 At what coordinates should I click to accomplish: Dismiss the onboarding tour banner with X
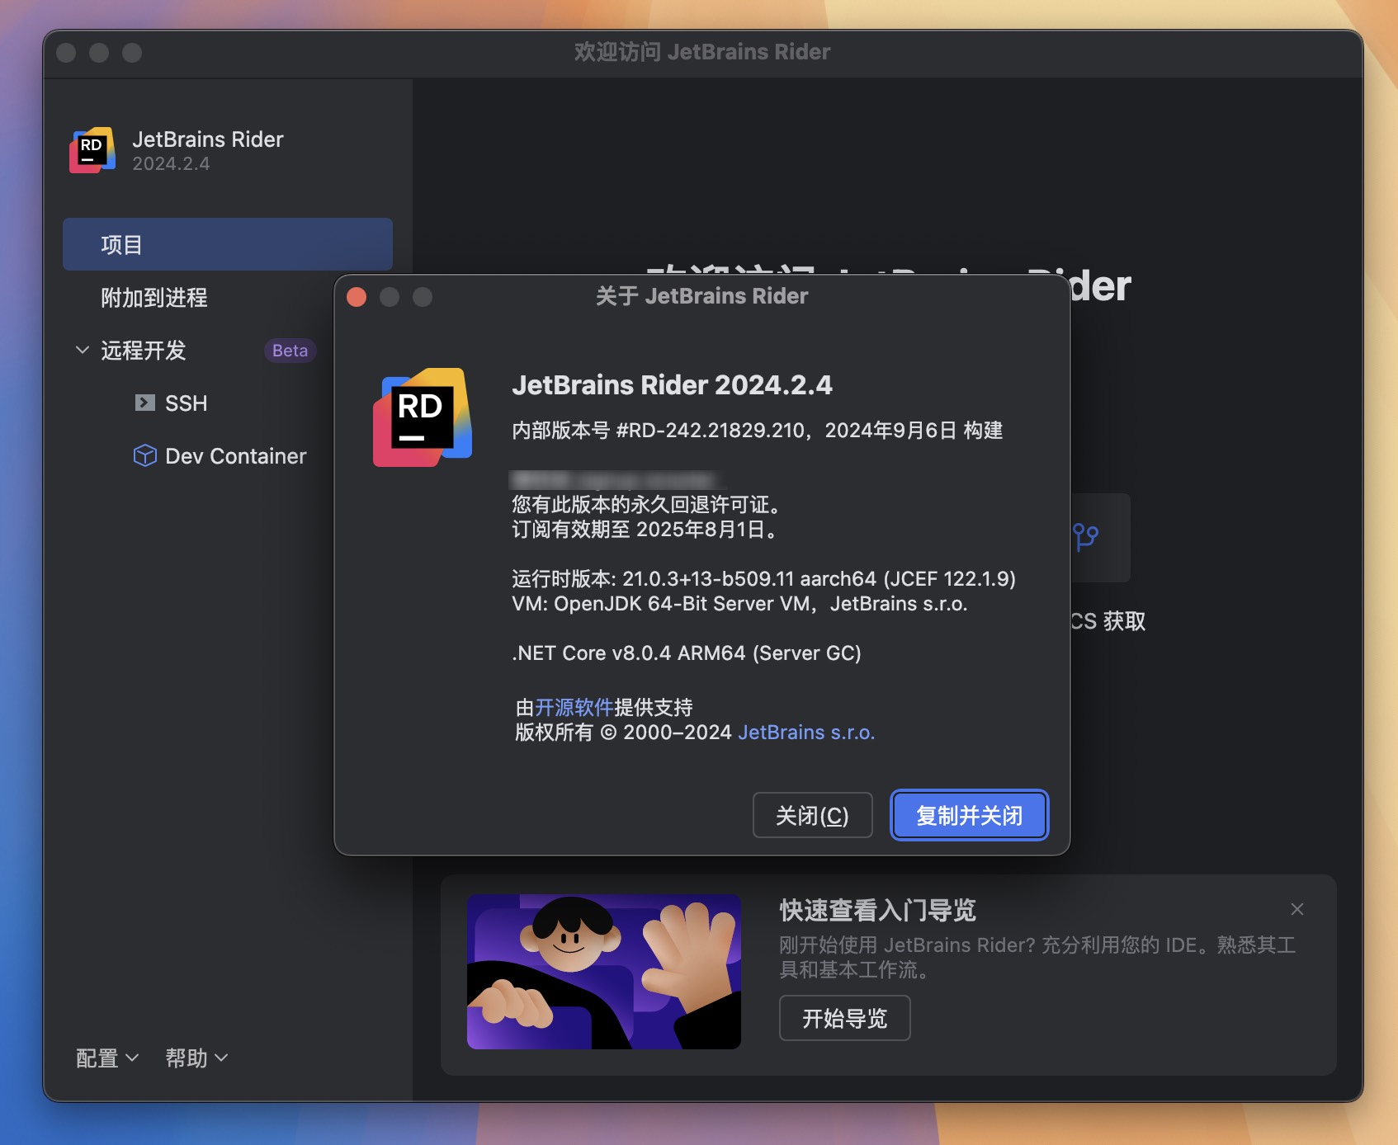point(1297,909)
